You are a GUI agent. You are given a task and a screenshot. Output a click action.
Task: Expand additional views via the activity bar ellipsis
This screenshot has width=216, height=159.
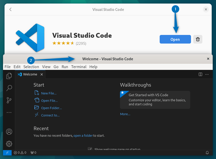[x=9, y=112]
